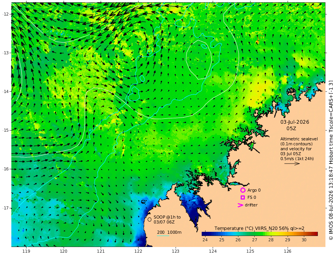This screenshot has height=258, width=333.
Task: Click the latitude axis label '-14'
Action: (6, 91)
